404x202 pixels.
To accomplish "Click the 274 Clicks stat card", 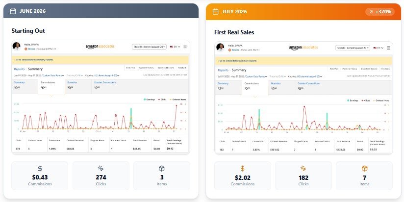I will click(x=101, y=176).
